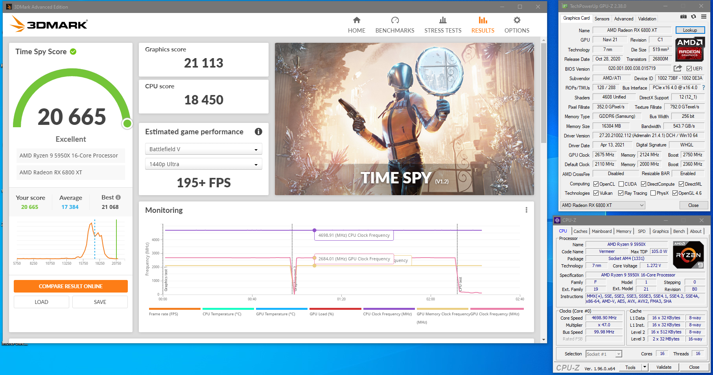The image size is (713, 375).
Task: Click the 3DMark logo
Action: point(49,24)
